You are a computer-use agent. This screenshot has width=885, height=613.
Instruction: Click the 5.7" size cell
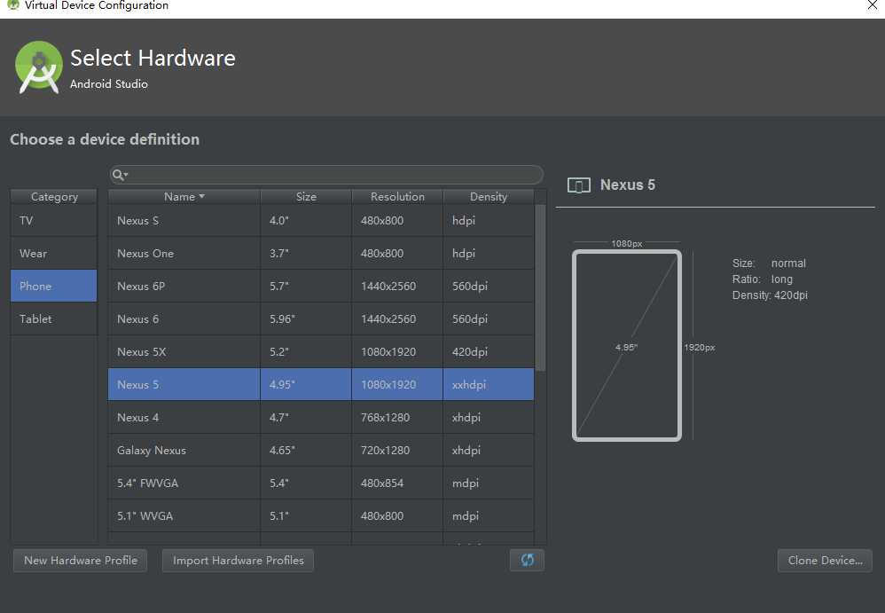pyautogui.click(x=306, y=286)
